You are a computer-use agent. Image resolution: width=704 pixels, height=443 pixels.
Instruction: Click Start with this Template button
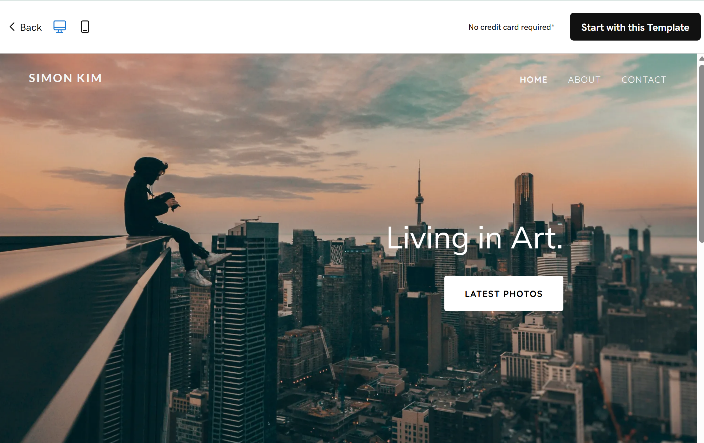635,27
